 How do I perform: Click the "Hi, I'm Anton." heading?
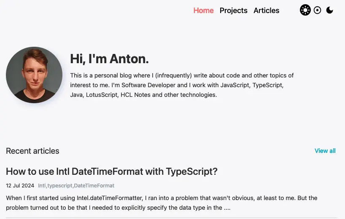(x=109, y=59)
